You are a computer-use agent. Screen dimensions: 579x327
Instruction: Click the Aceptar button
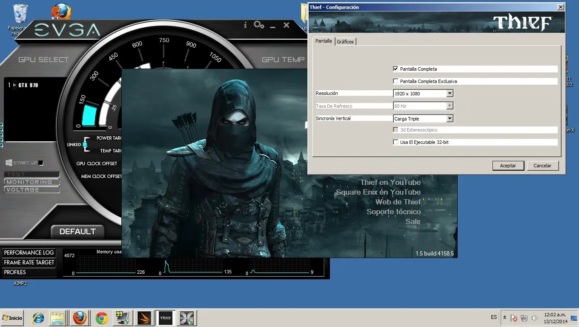tap(508, 166)
